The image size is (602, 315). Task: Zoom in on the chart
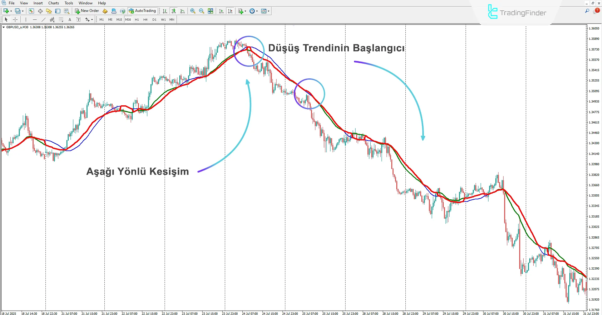pyautogui.click(x=193, y=11)
